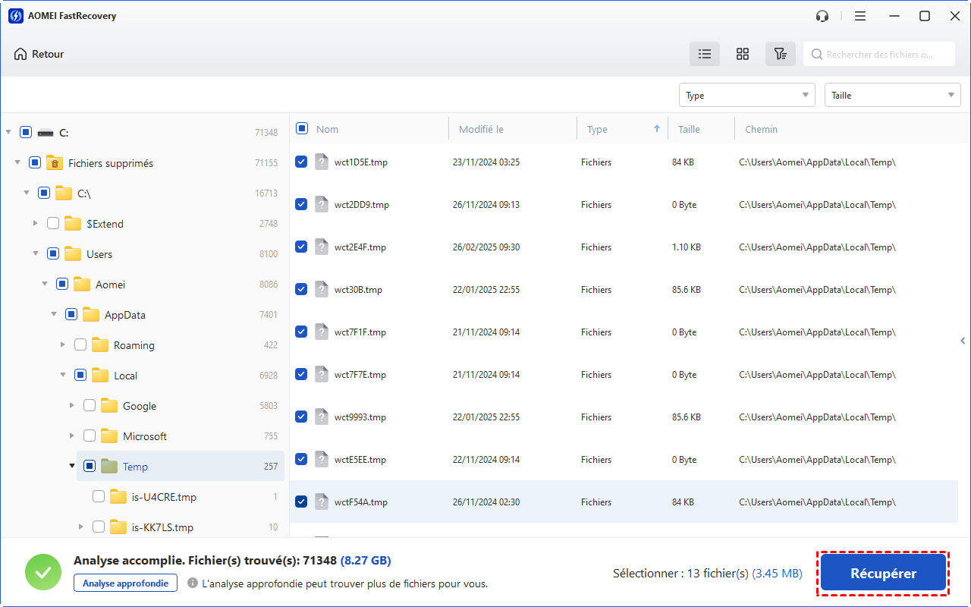Click the Fichiers supprimés trash folder icon
Viewport: 971px width, 607px height.
(55, 163)
